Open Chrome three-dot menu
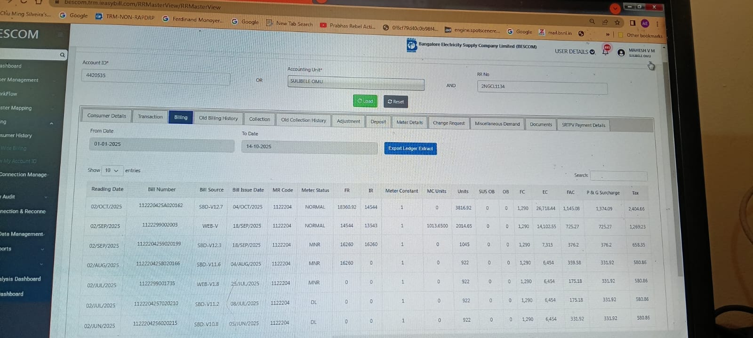The image size is (753, 338). pos(657,24)
